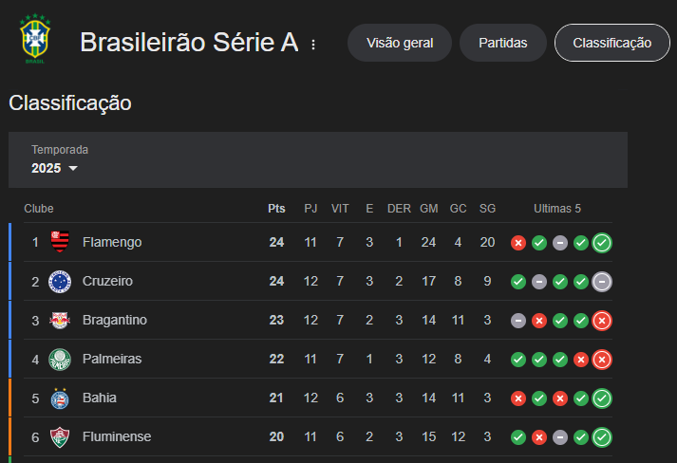Open the Fluminense team name link

tap(117, 436)
